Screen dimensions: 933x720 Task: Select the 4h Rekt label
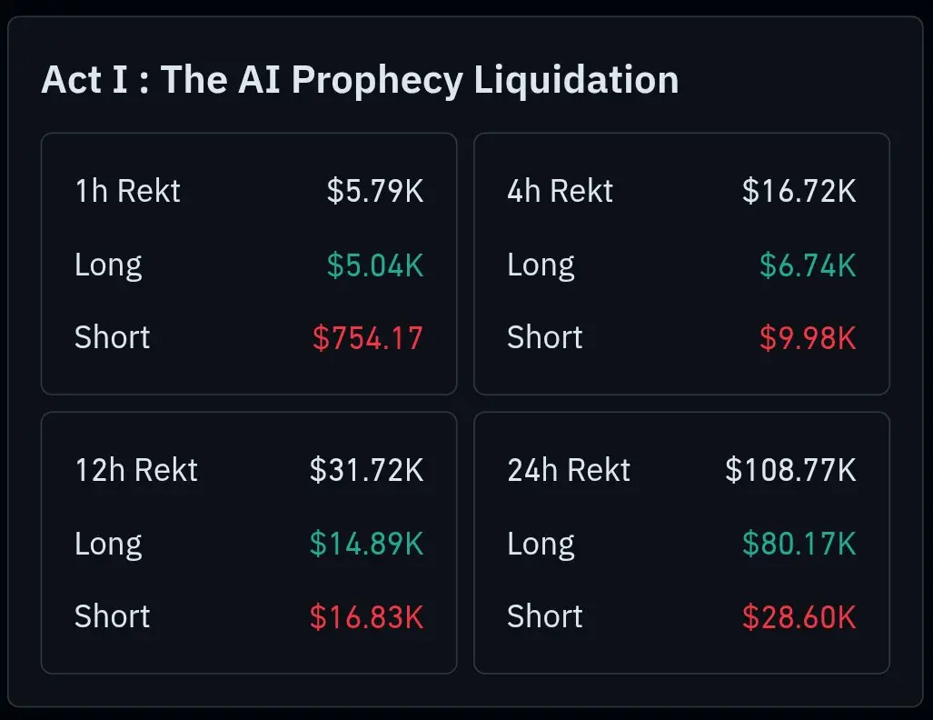pos(560,191)
